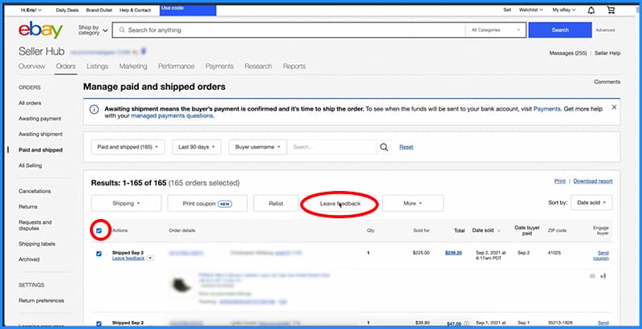Open the All Categories dropdown
The height and width of the screenshot is (329, 642).
pos(495,30)
